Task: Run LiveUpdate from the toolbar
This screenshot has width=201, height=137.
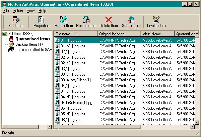Action: [156, 22]
